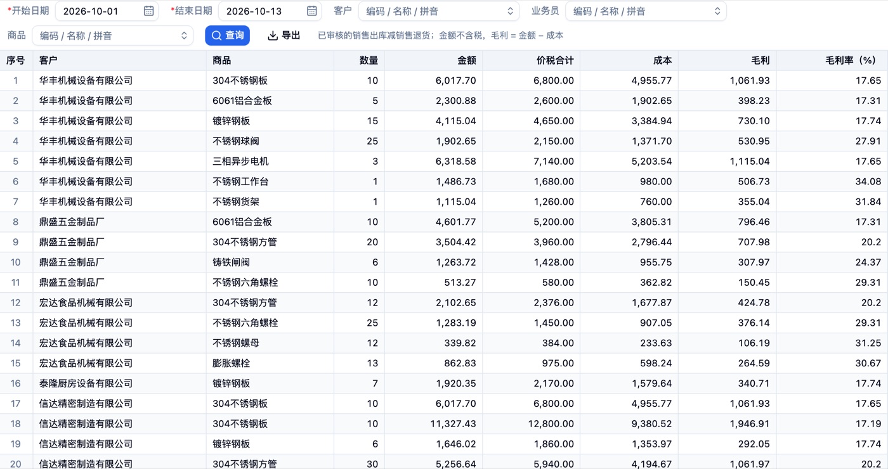Select the 铸铁闸阀 product cell

(270, 262)
